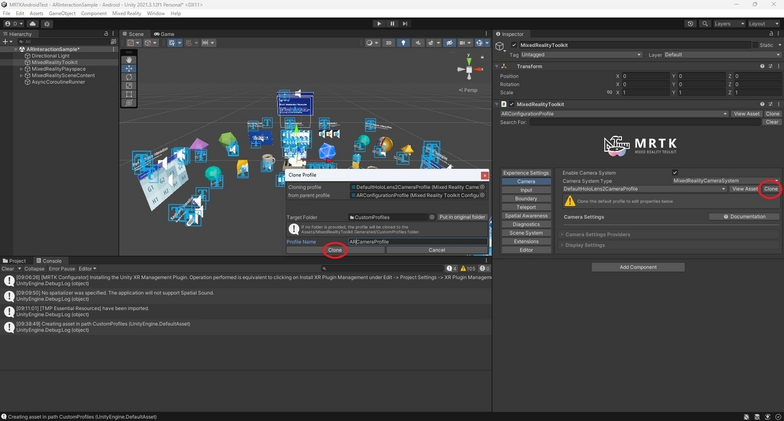Open the Layers dropdown

tap(729, 23)
